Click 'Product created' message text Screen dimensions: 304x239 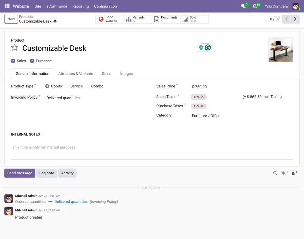[29, 217]
